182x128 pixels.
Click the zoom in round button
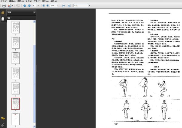pyautogui.click(x=48, y=5)
